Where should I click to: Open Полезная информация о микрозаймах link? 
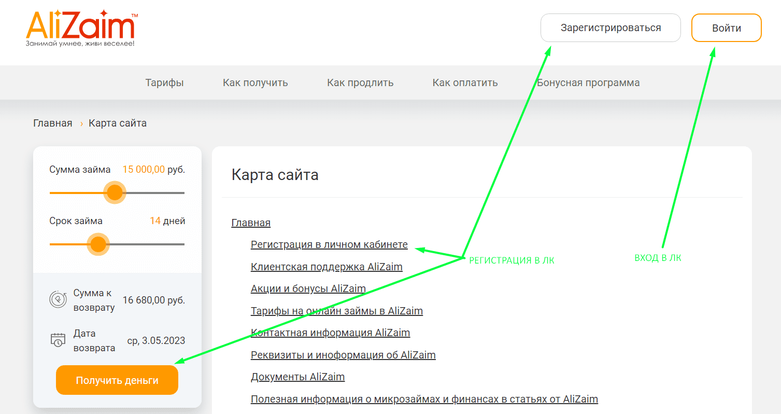point(424,399)
